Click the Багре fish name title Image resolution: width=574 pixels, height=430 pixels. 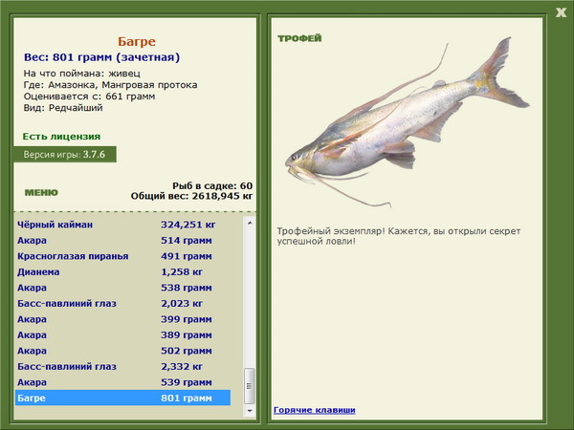click(137, 41)
